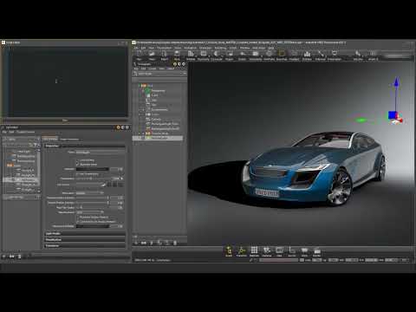
Task: Click the Fullscreen toolbar icon
Action: pyautogui.click(x=320, y=55)
